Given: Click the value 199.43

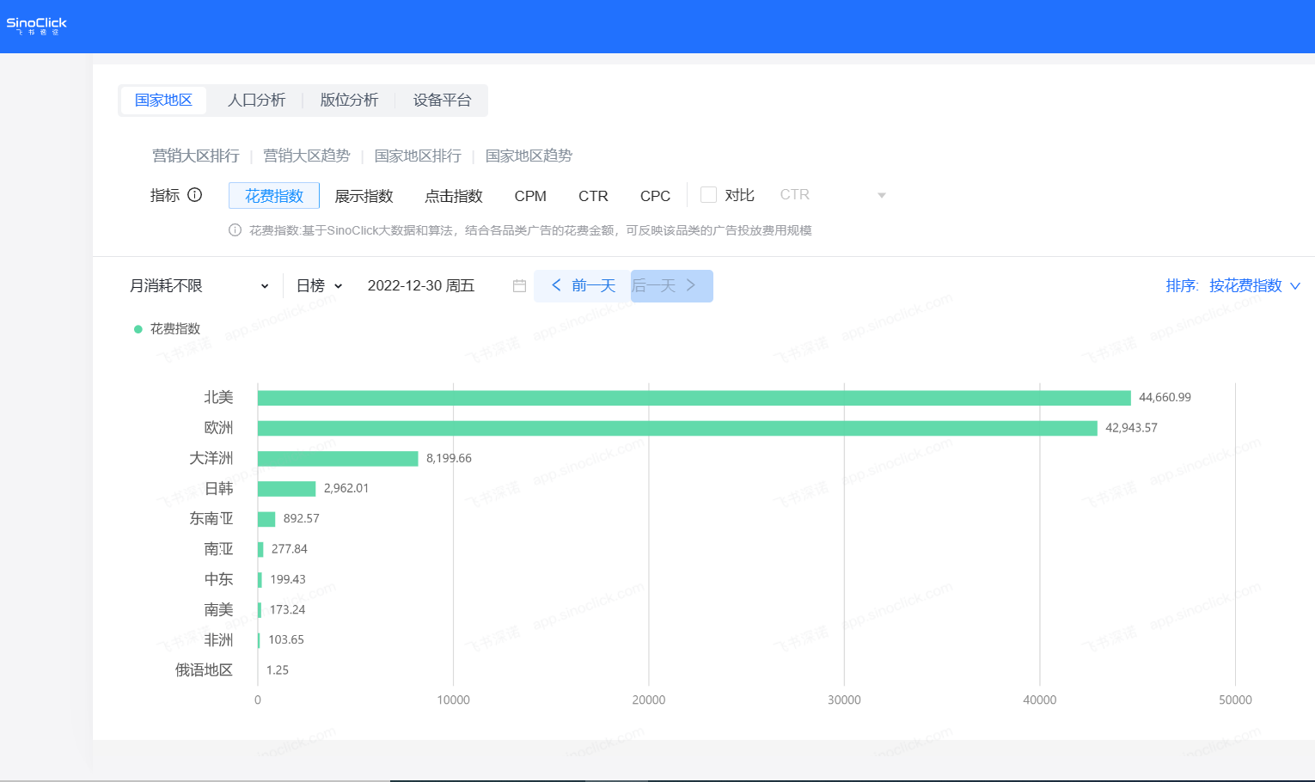Looking at the screenshot, I should 288,579.
